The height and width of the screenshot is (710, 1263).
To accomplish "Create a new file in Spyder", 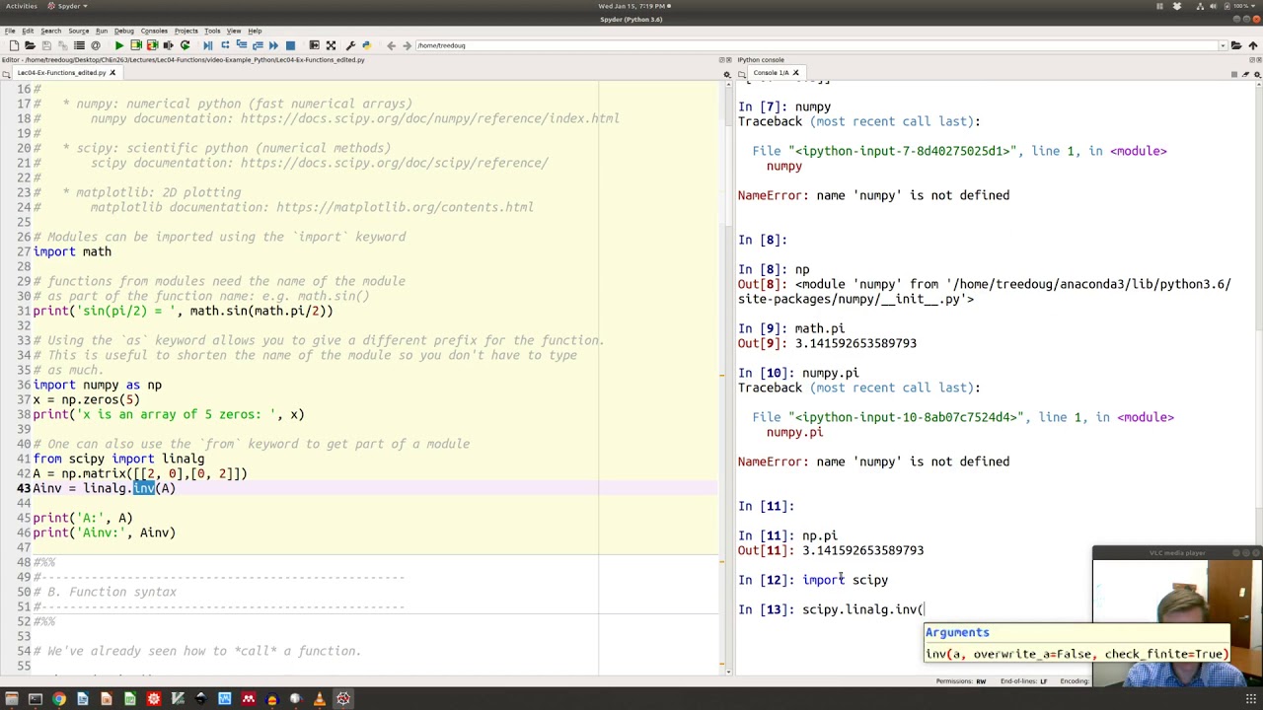I will [x=14, y=45].
